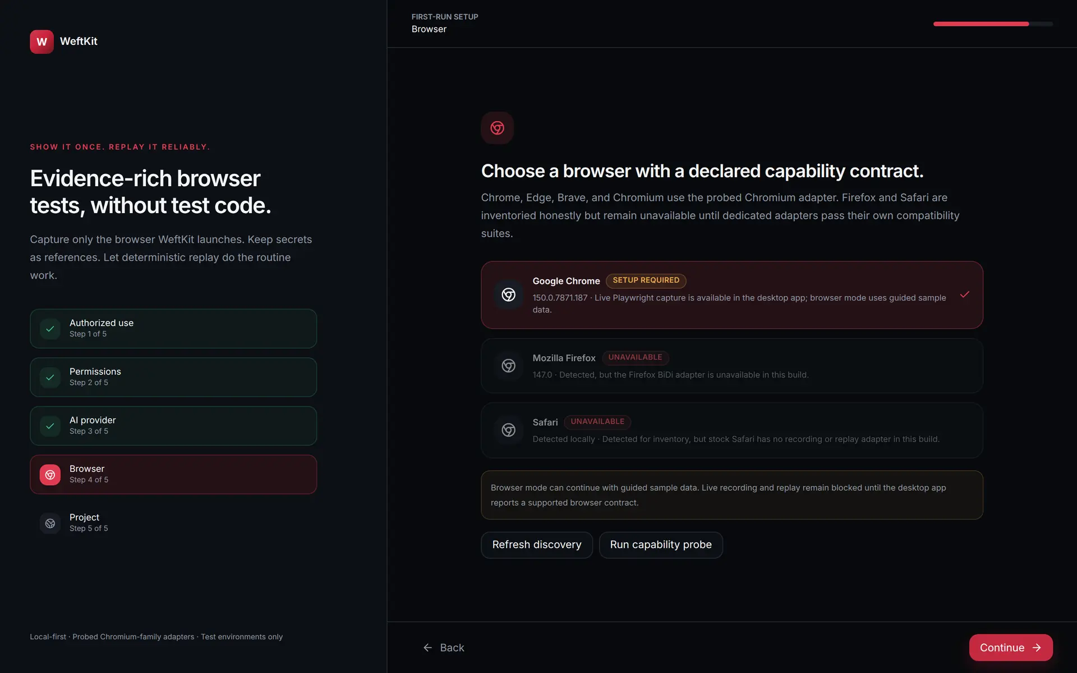This screenshot has width=1077, height=673.
Task: Click the Authorized use checkmark icon
Action: point(50,329)
